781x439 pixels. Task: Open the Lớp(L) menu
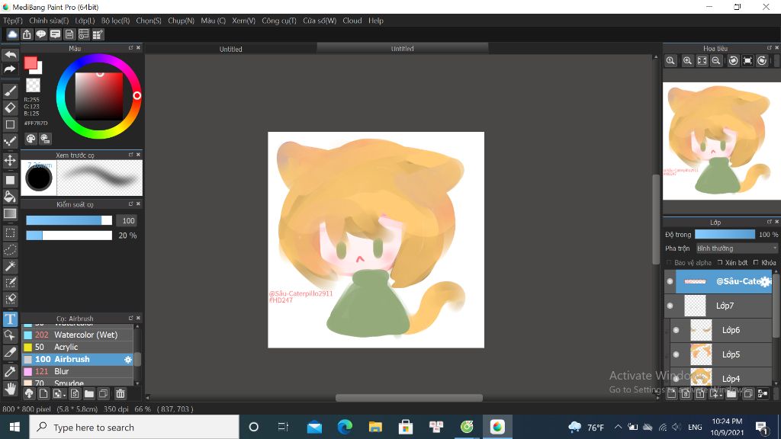coord(85,21)
